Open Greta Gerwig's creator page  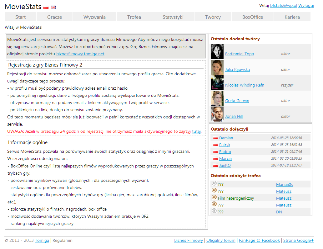[x=237, y=101]
